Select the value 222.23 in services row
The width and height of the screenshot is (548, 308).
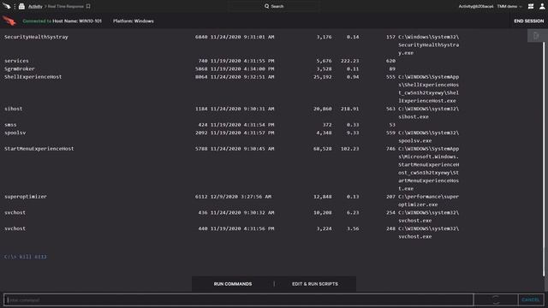pos(350,61)
